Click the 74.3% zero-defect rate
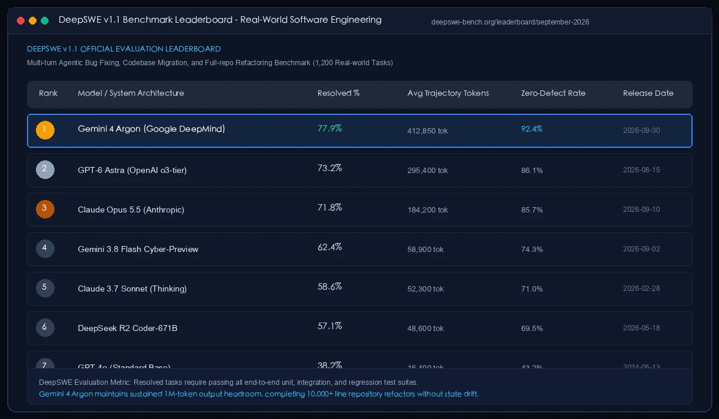 532,249
